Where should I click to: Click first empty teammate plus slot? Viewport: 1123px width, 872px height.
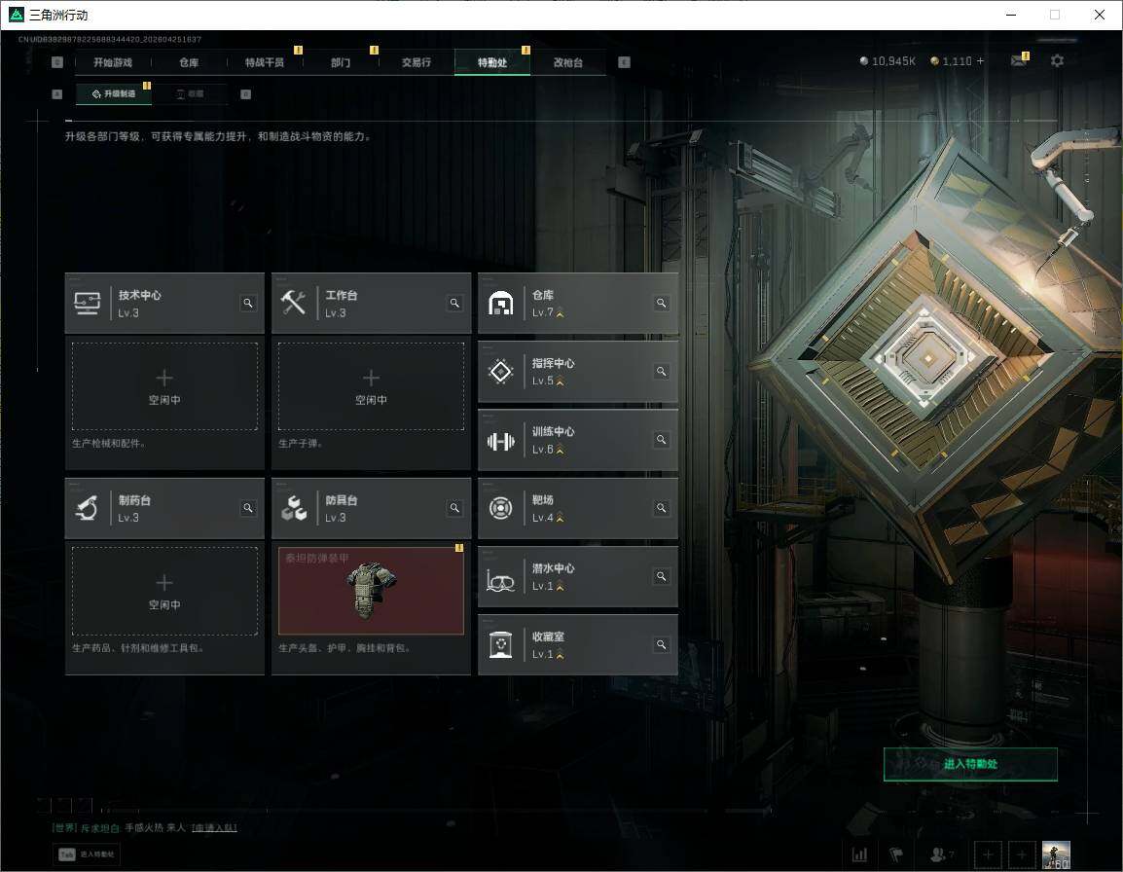[988, 854]
